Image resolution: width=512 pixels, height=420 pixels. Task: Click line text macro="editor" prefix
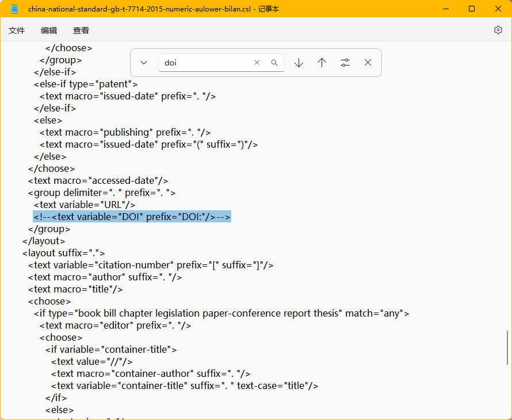[115, 325]
